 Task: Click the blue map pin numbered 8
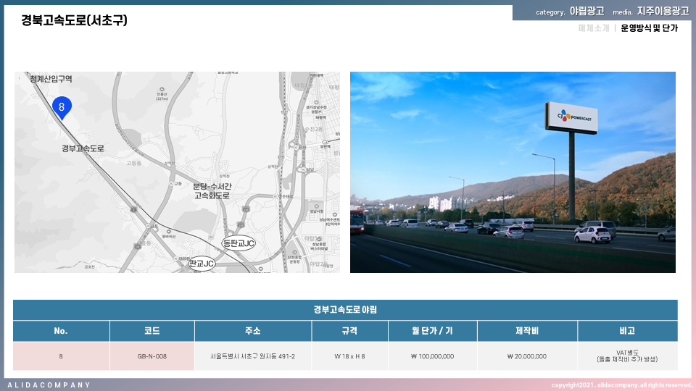click(x=62, y=106)
